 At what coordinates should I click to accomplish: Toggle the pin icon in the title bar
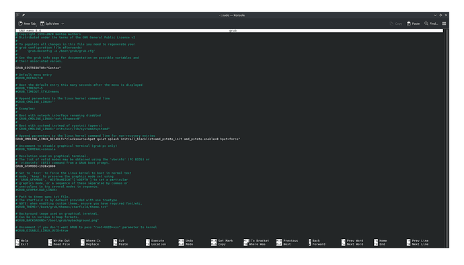tap(24, 15)
